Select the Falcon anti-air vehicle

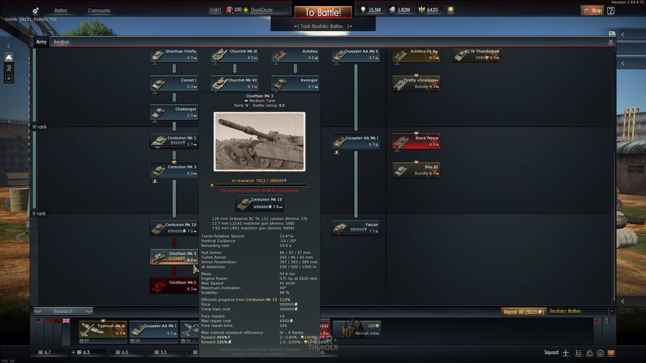tap(356, 228)
